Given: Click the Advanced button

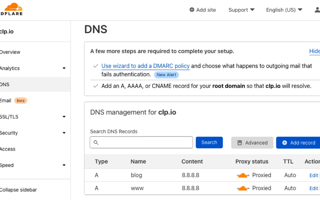Looking at the screenshot, I should (x=252, y=143).
